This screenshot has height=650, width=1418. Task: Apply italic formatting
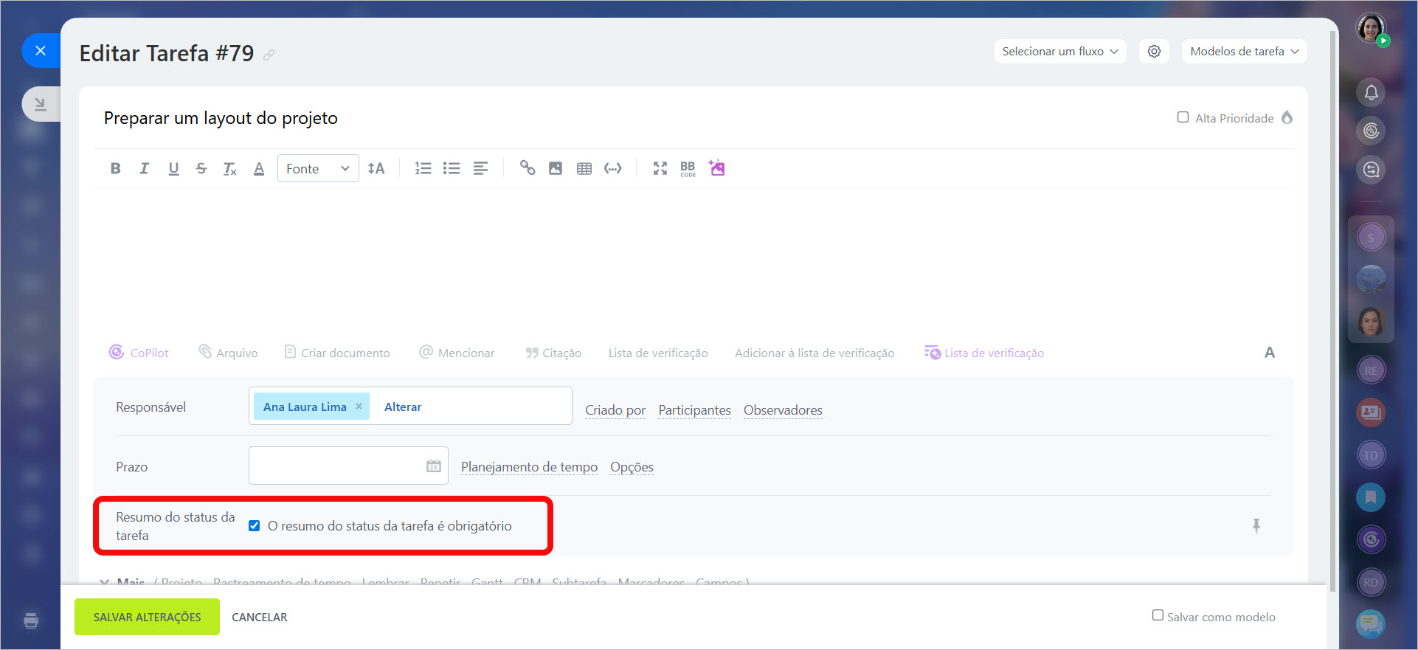145,168
